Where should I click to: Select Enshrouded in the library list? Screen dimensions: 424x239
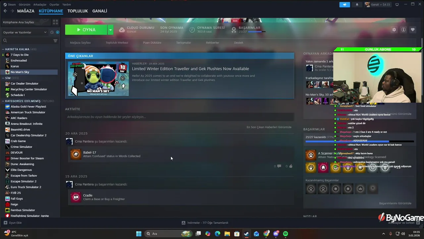tap(19, 60)
